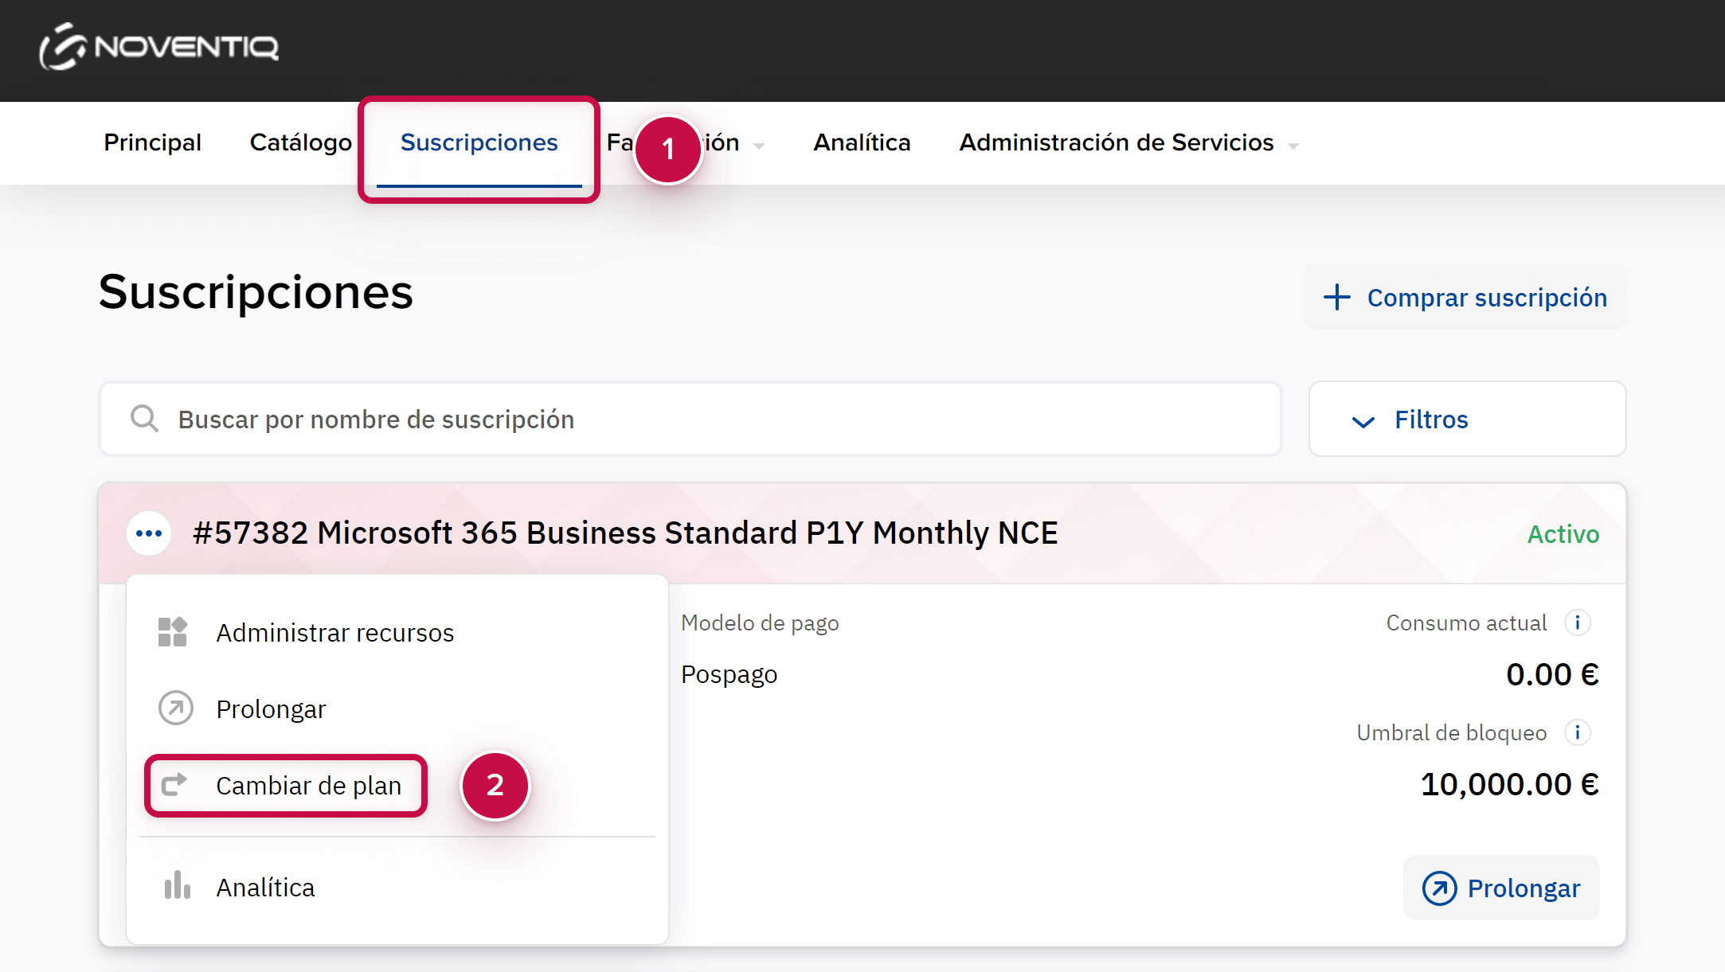Go to the Catálogo tab
This screenshot has height=972, width=1725.
[300, 143]
